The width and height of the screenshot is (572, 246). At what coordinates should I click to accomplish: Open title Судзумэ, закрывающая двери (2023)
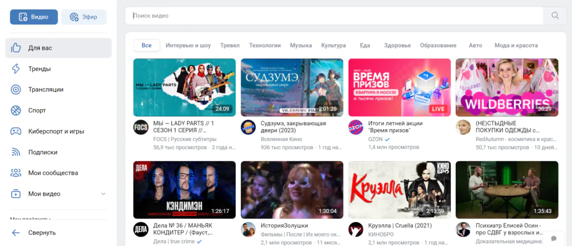tap(293, 127)
